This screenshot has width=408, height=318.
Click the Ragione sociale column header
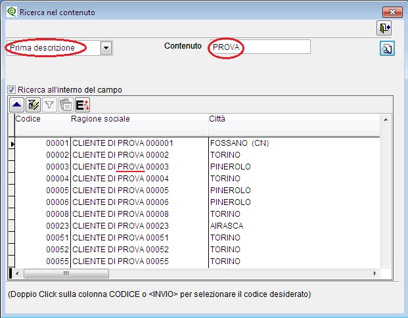(x=139, y=125)
